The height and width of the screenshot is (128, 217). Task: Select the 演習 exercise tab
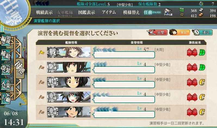(x=179, y=33)
